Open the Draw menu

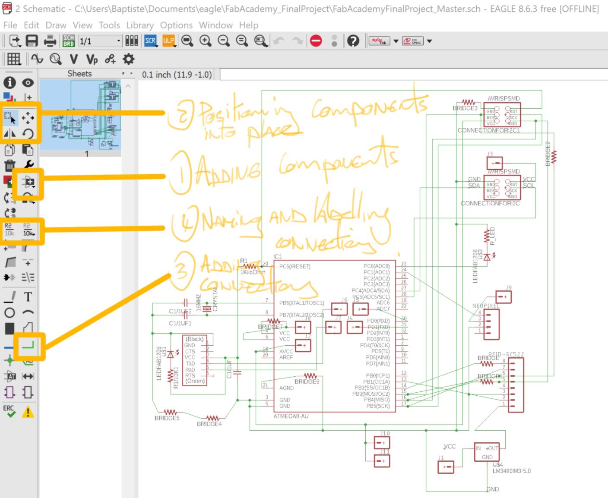coord(56,25)
